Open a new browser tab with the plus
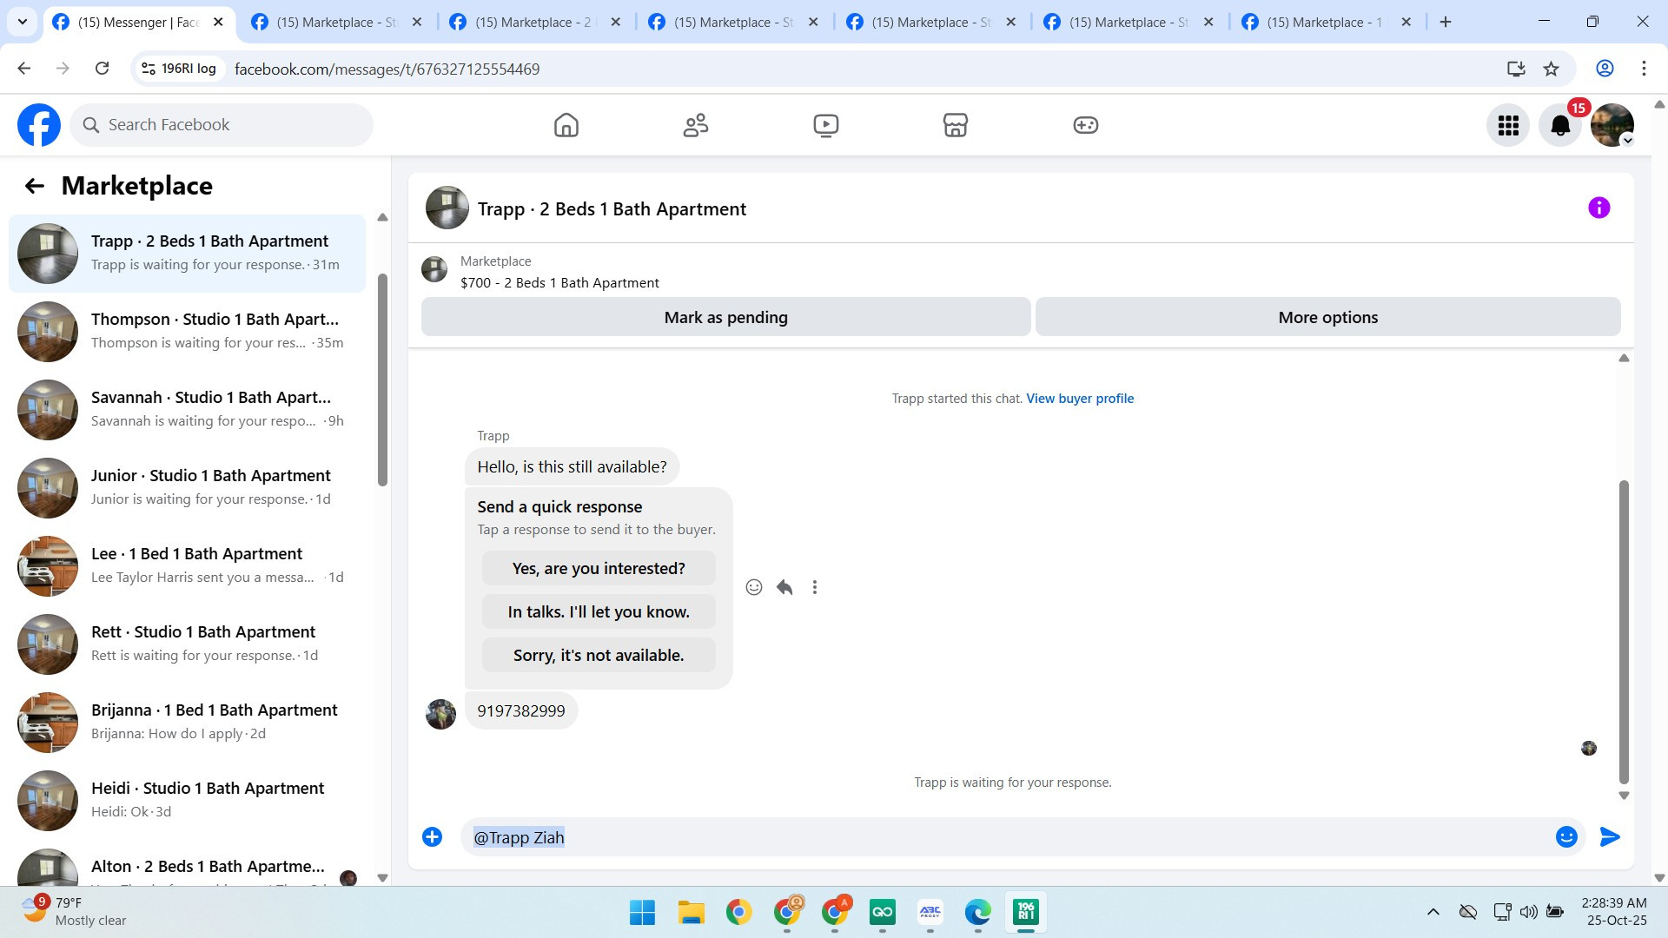Viewport: 1668px width, 938px height. pos(1446,22)
